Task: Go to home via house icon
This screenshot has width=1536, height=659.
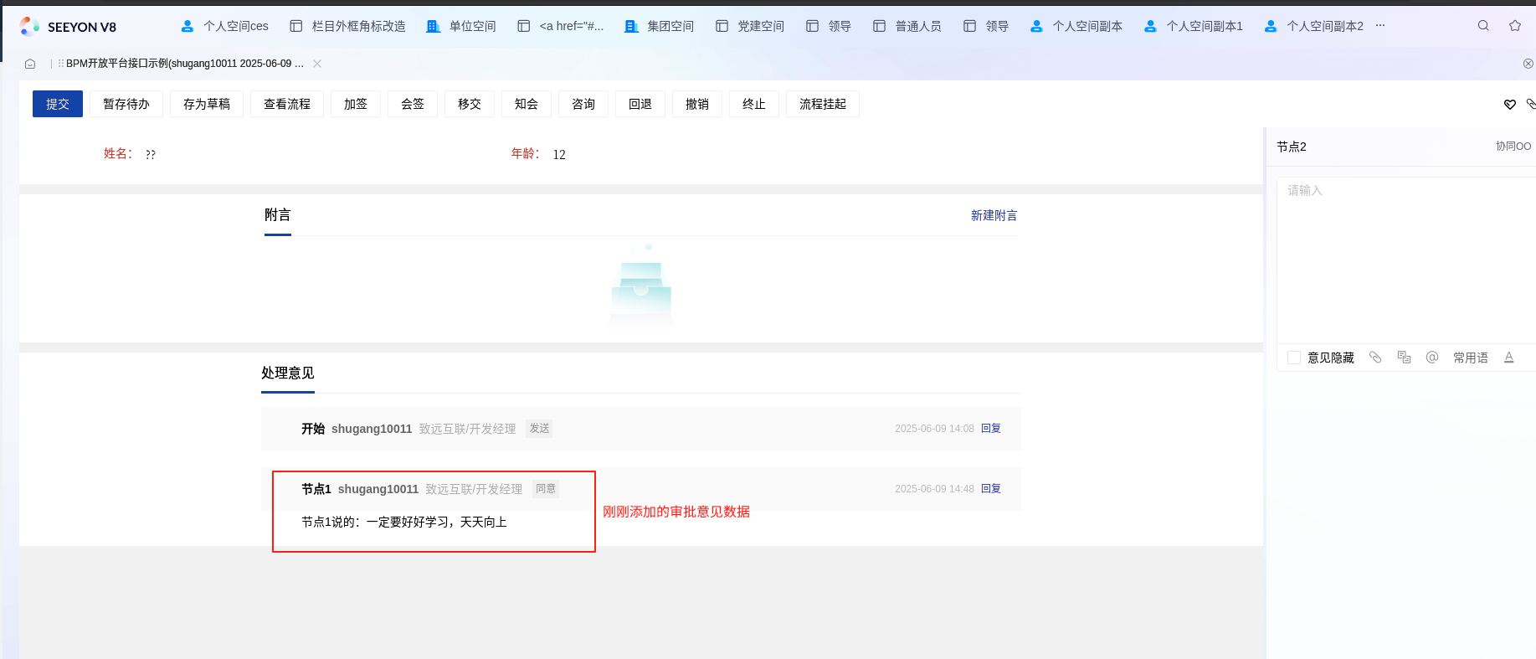Action: [30, 64]
